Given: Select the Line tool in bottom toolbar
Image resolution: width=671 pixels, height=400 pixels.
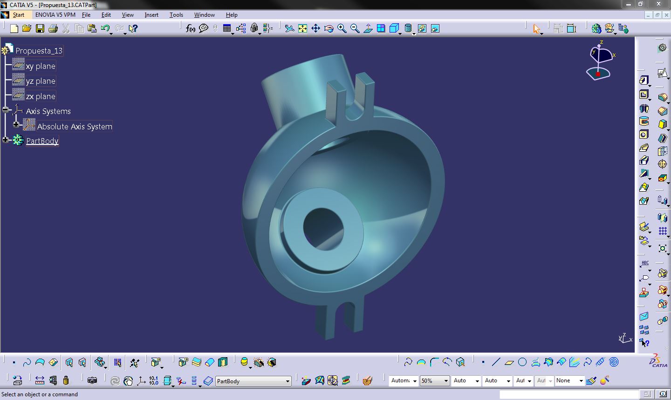Looking at the screenshot, I should tap(496, 362).
